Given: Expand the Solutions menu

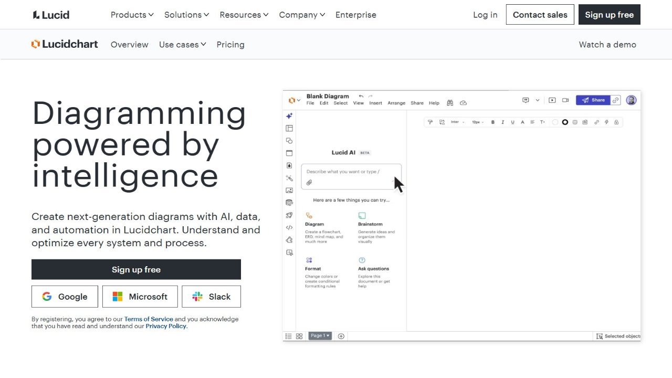Looking at the screenshot, I should click(186, 15).
